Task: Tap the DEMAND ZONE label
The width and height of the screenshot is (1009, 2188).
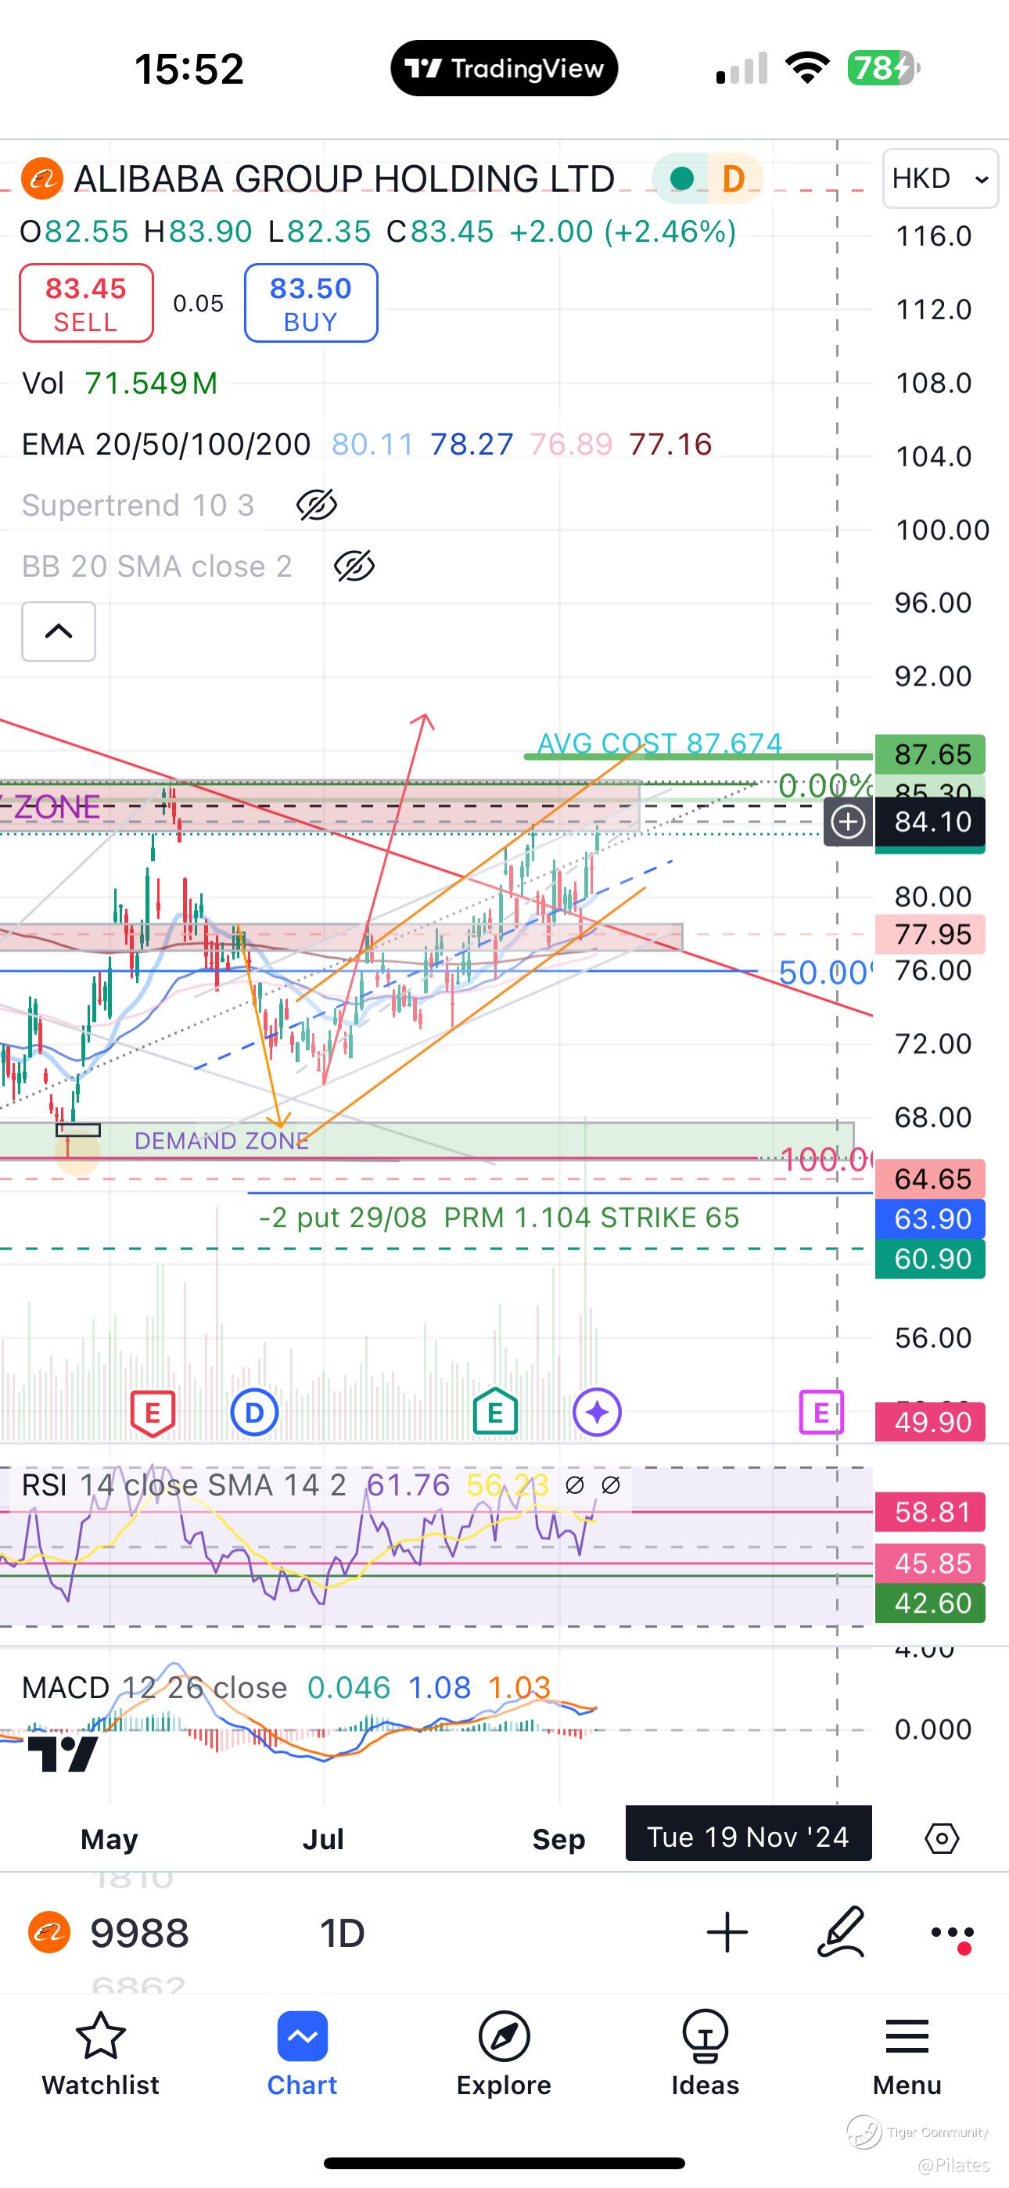Action: [221, 1140]
